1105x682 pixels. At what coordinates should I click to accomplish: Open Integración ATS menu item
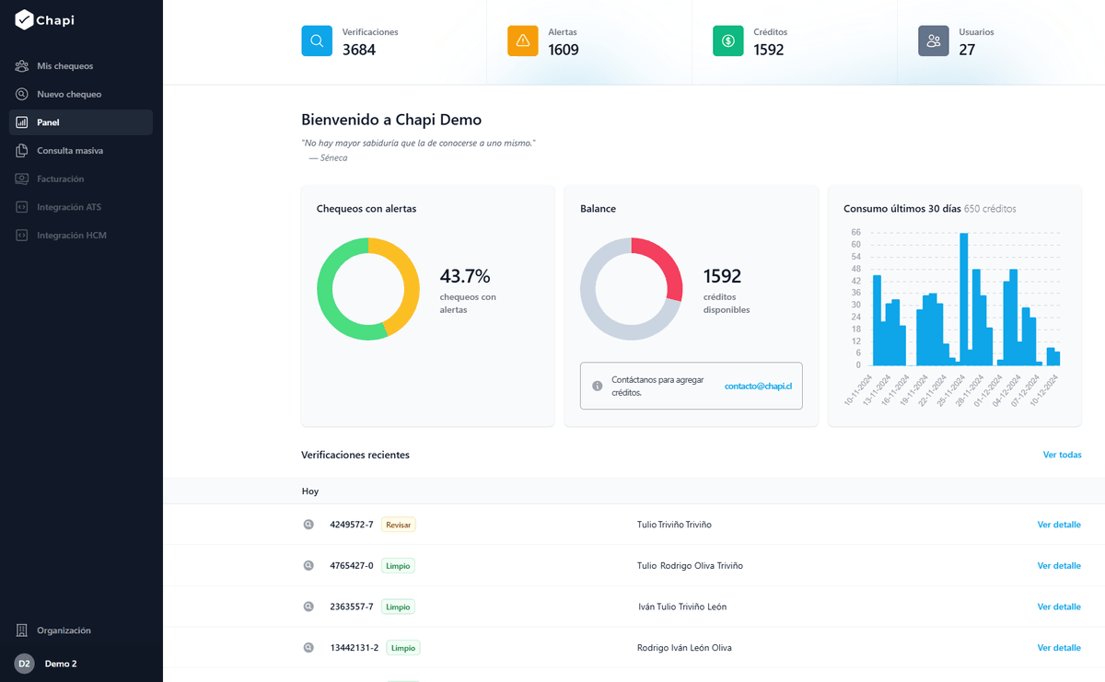[69, 207]
